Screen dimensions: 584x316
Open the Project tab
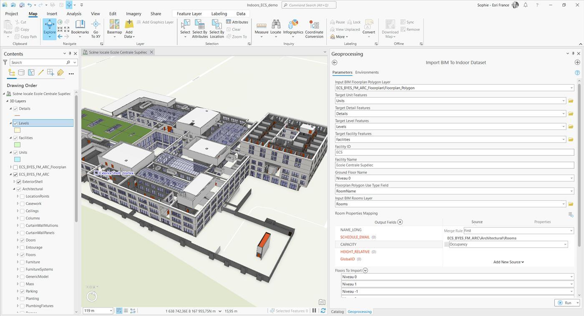(12, 14)
